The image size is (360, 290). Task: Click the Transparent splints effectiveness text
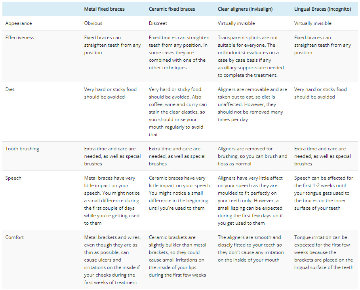(251, 57)
